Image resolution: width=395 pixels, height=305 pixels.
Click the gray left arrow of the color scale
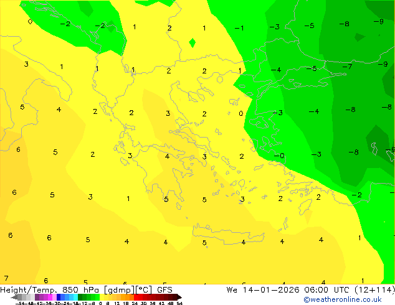tap(14, 297)
